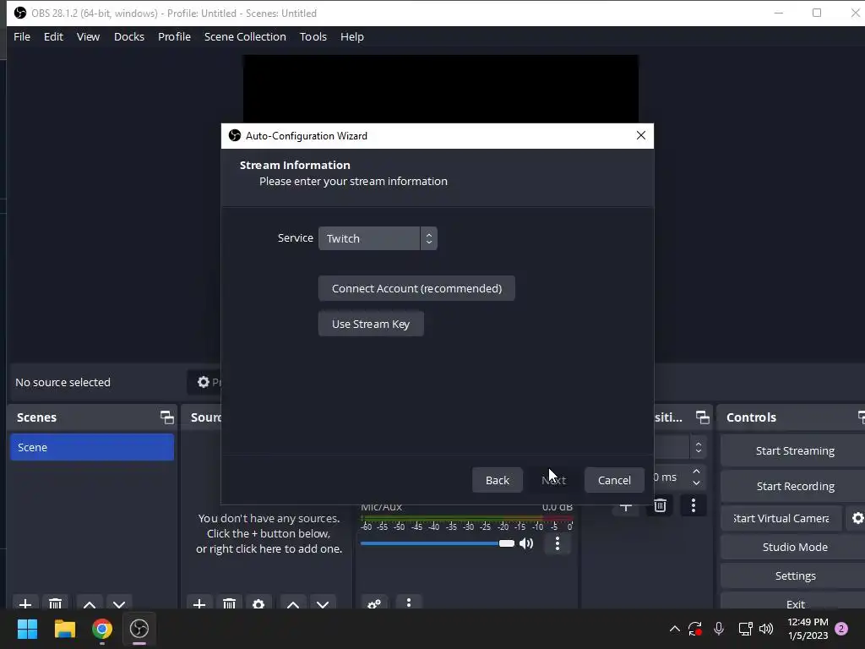Viewport: 865px width, 649px height.
Task: Open source properties gear in Sources panel
Action: (x=258, y=603)
